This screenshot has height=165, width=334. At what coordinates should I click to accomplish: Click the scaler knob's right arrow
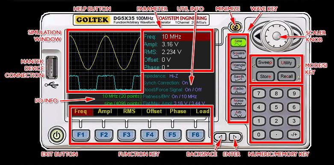pos(296,36)
